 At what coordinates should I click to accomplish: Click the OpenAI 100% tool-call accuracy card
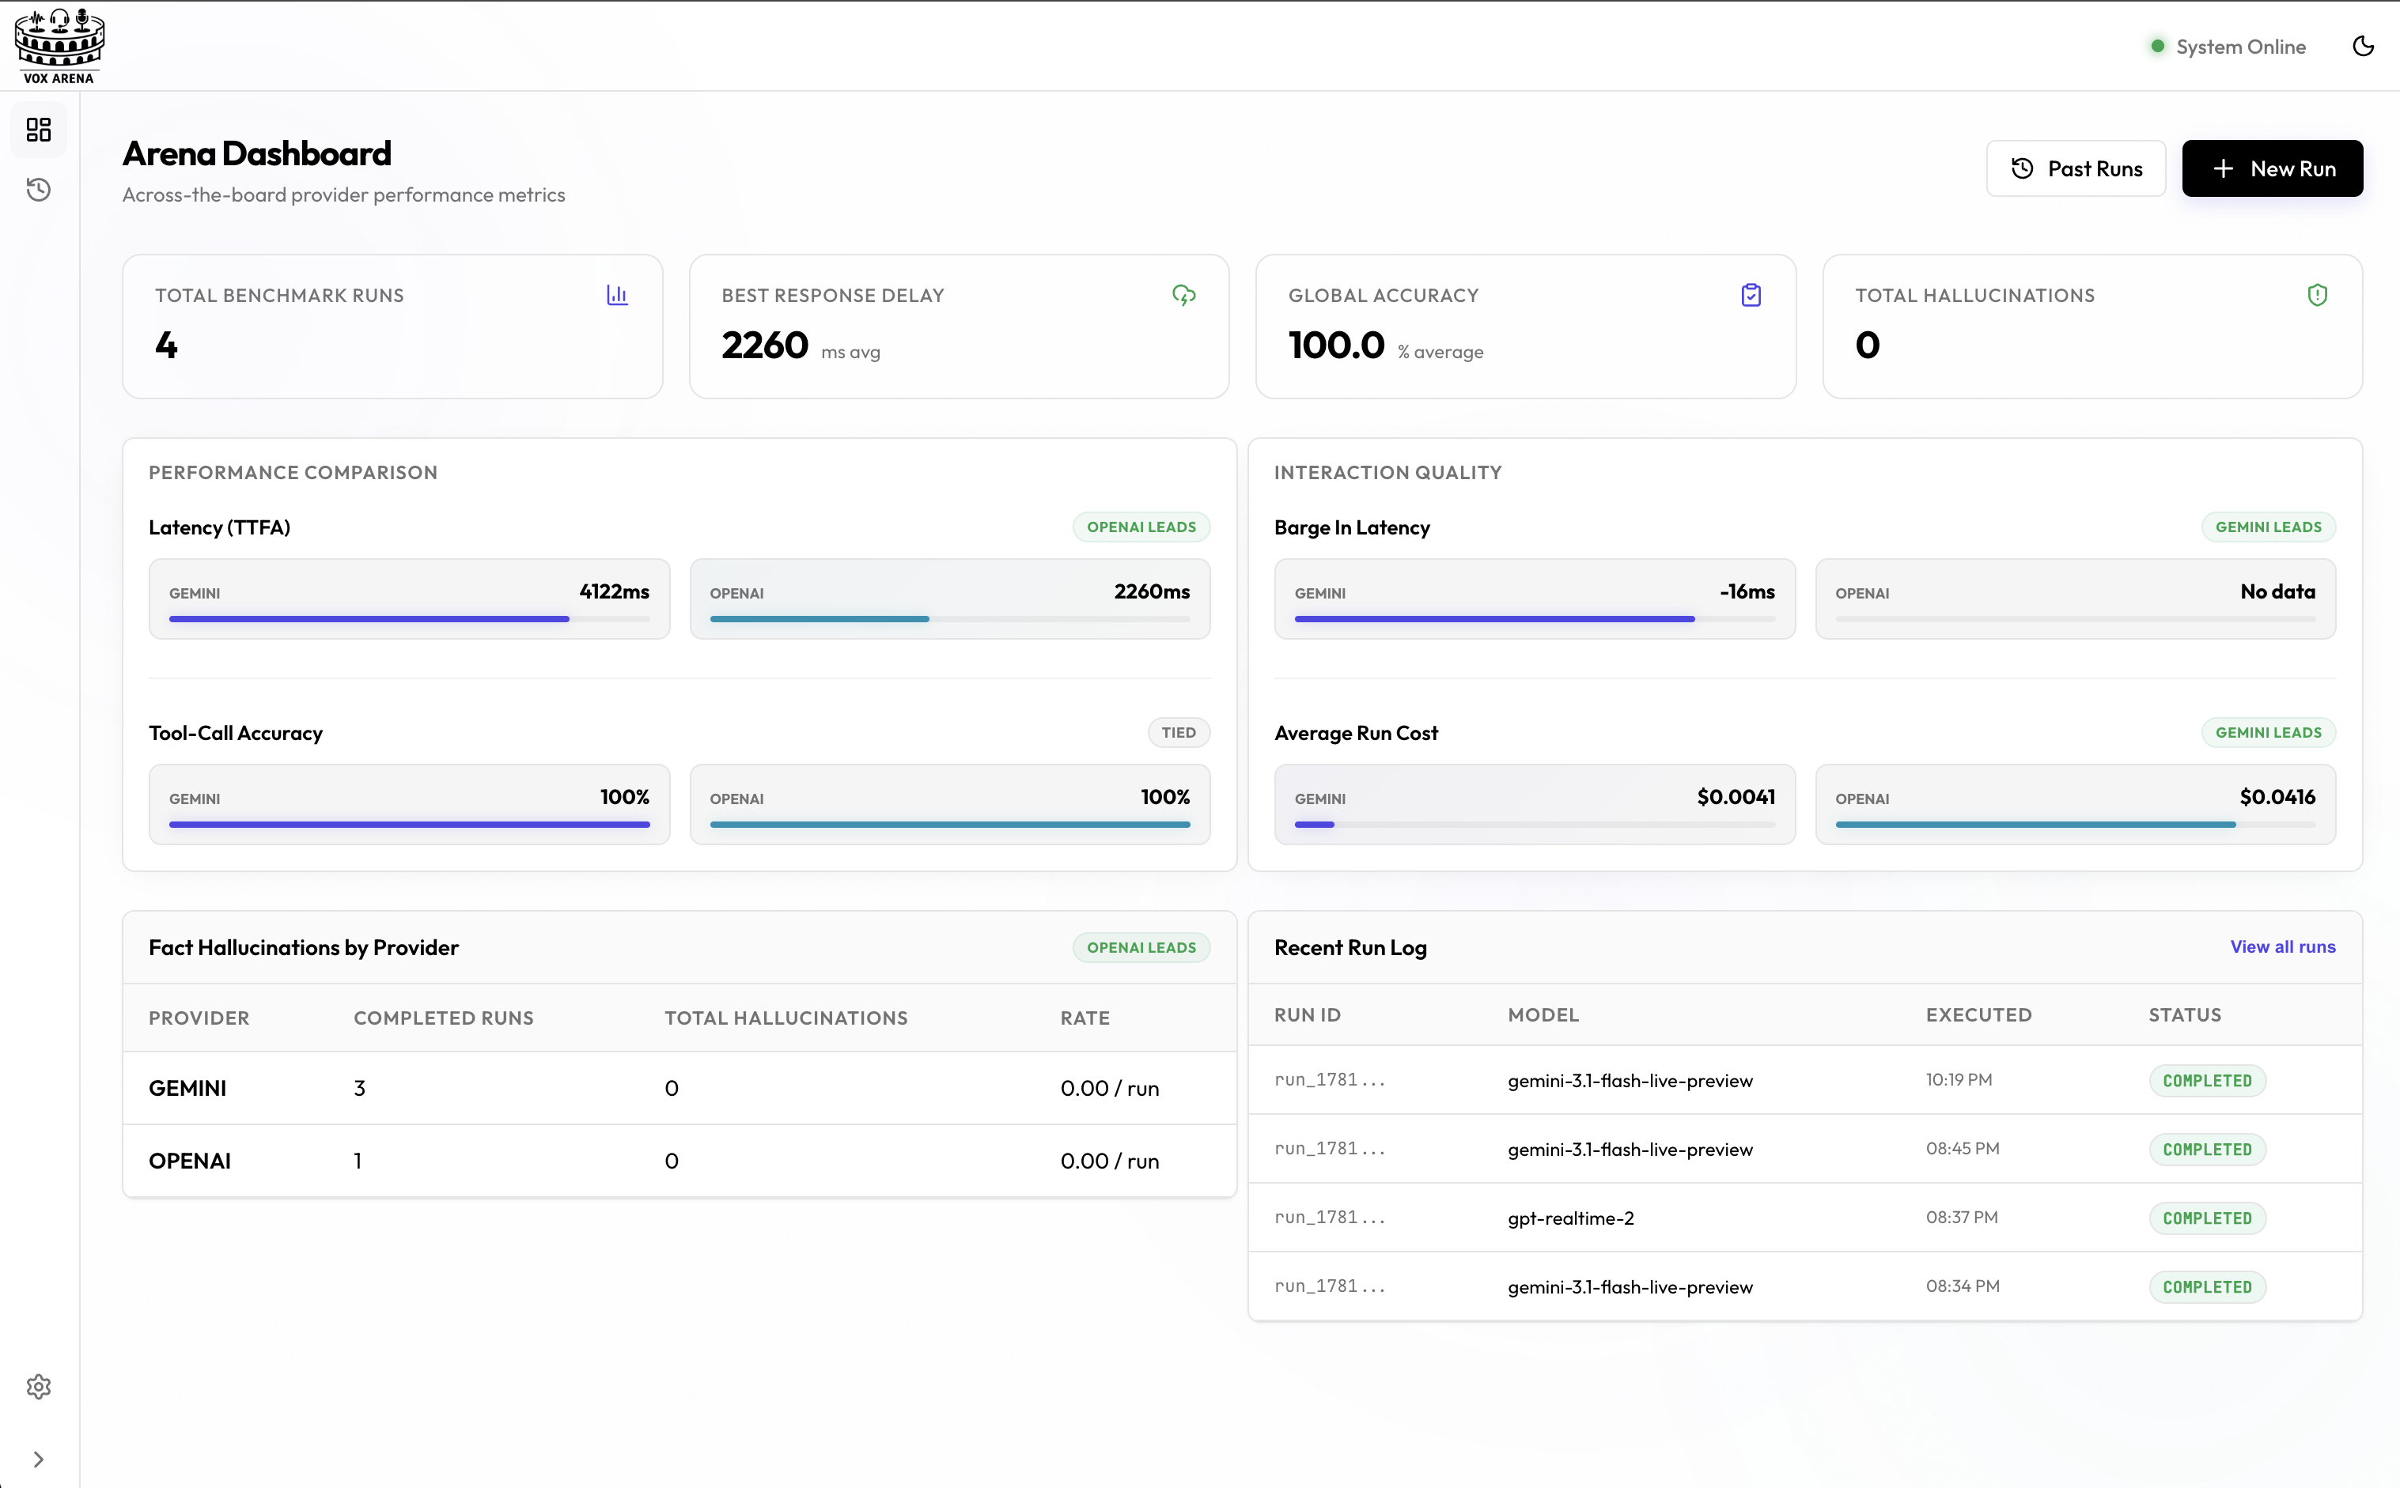(949, 804)
